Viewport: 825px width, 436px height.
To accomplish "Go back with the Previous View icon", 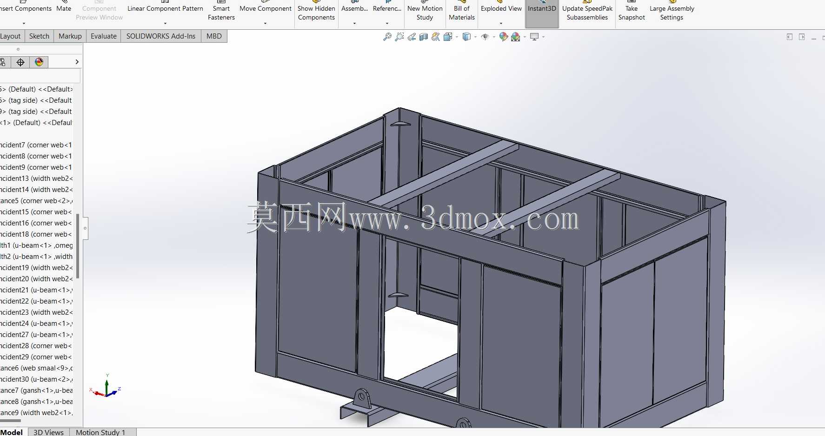I will pyautogui.click(x=412, y=37).
